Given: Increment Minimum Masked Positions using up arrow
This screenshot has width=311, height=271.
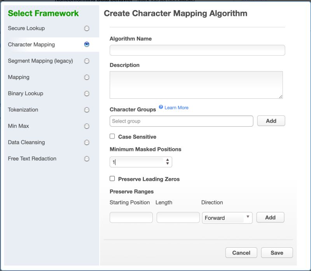Looking at the screenshot, I should [x=167, y=160].
